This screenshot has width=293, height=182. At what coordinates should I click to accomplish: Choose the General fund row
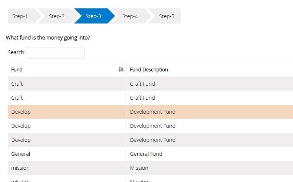pyautogui.click(x=20, y=154)
